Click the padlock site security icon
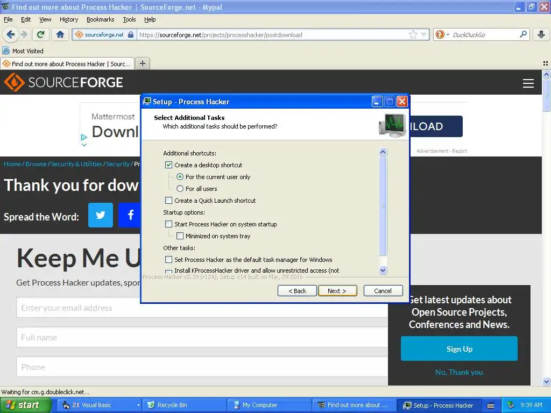Image resolution: width=551 pixels, height=413 pixels. pyautogui.click(x=131, y=34)
